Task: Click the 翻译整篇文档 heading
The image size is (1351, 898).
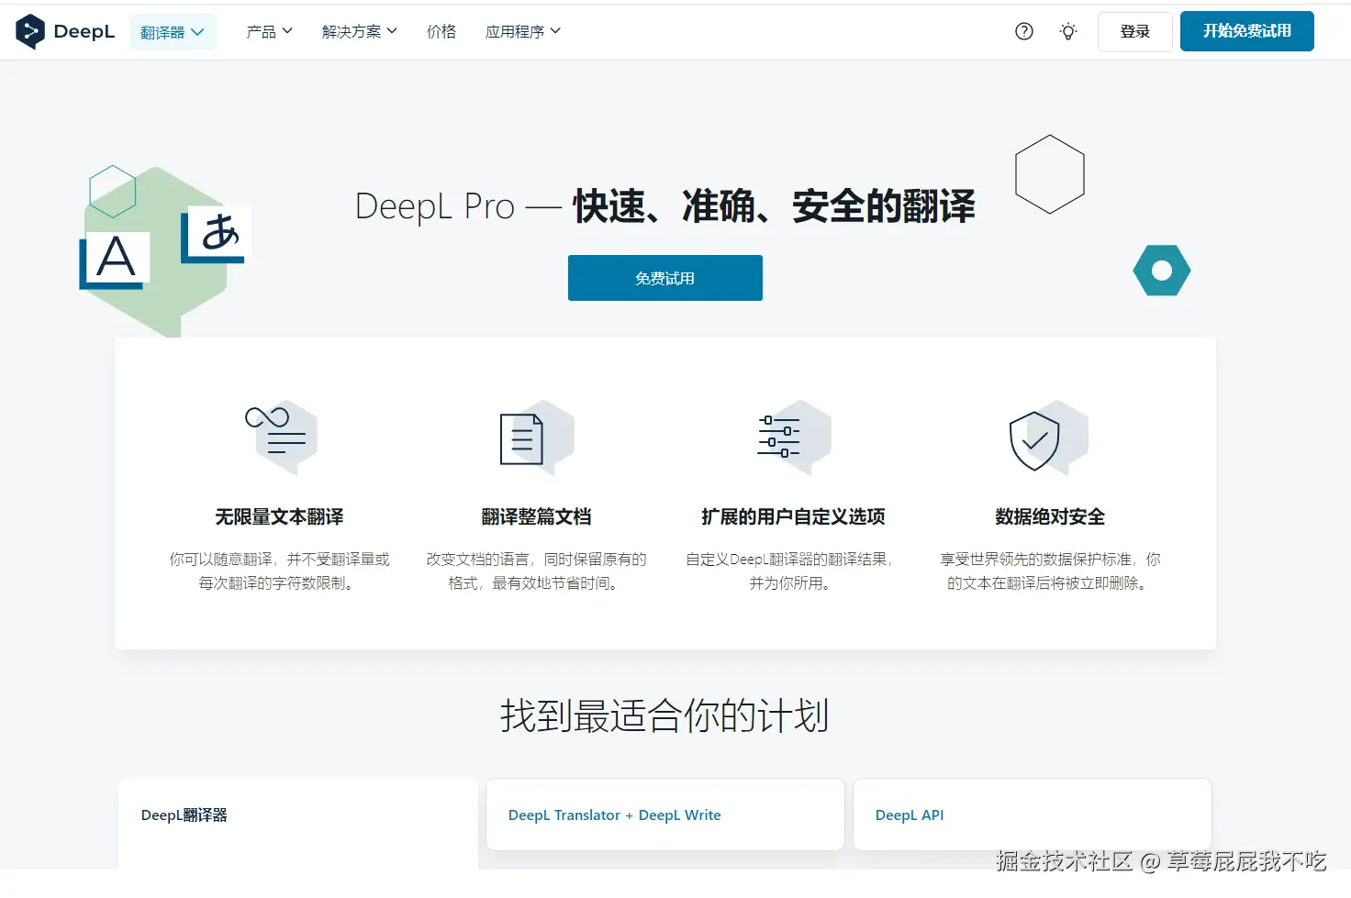Action: (x=536, y=516)
